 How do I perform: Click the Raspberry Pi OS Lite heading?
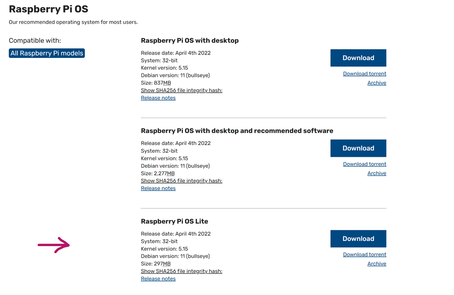(x=174, y=222)
